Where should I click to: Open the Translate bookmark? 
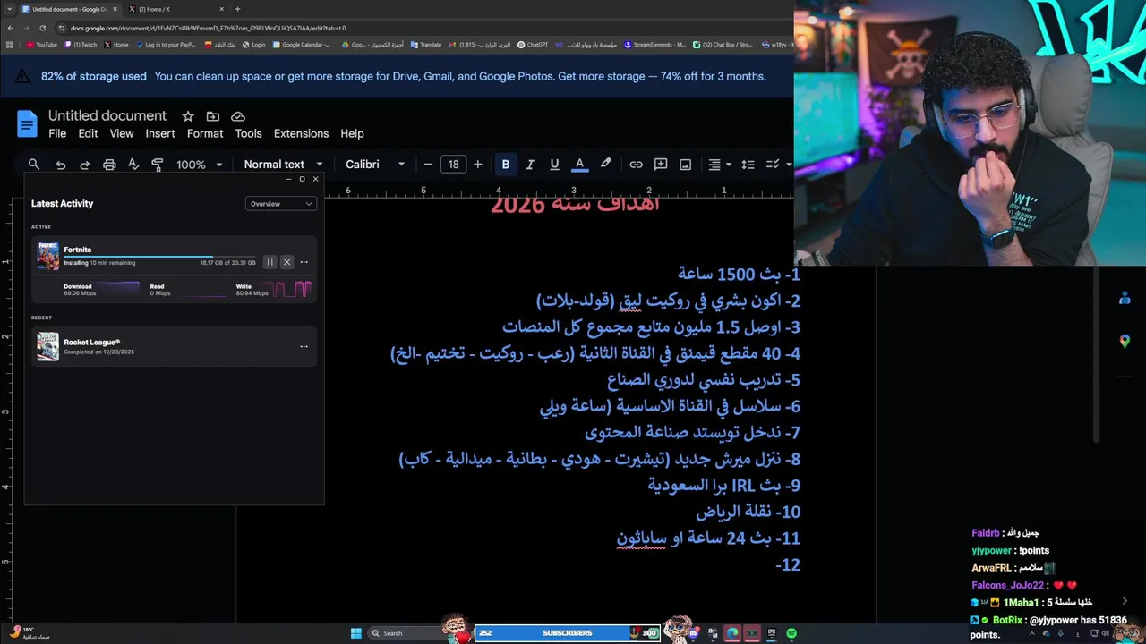(x=426, y=45)
